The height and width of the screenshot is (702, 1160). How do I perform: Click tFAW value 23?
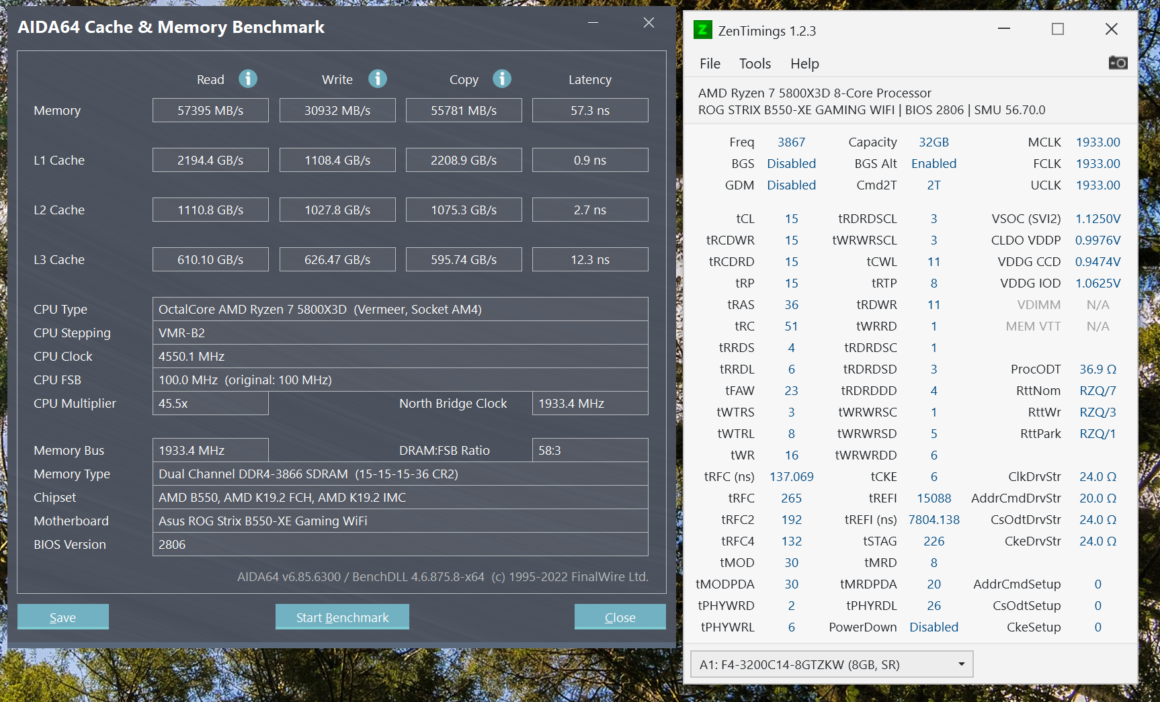[x=791, y=391]
